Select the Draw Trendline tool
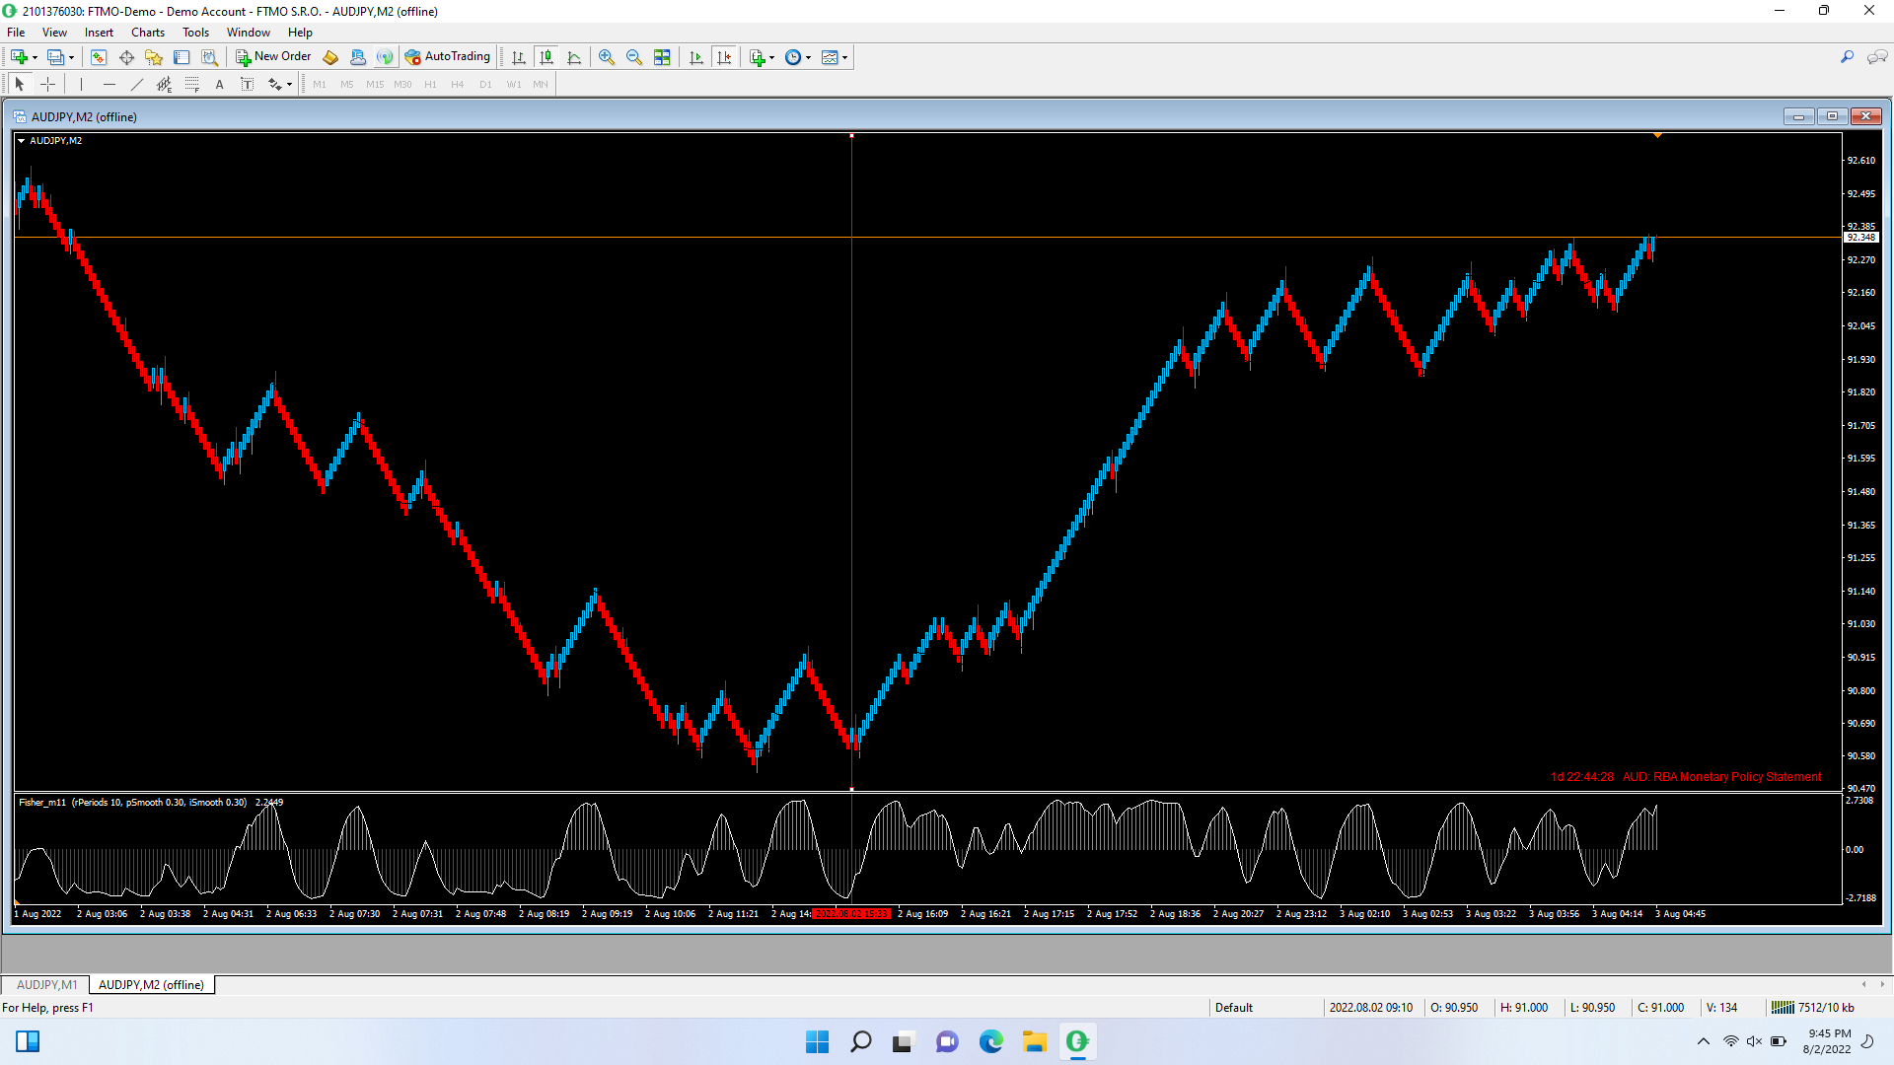This screenshot has height=1065, width=1894. [137, 84]
